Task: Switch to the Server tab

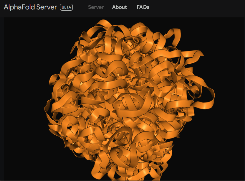Action: [x=96, y=7]
